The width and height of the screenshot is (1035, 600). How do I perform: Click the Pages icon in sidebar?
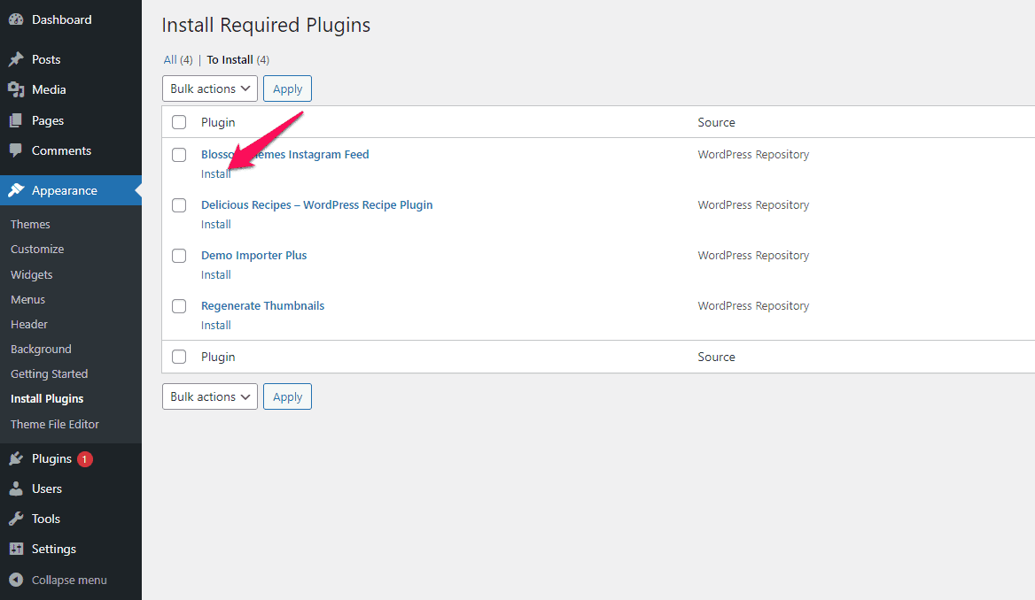[16, 120]
